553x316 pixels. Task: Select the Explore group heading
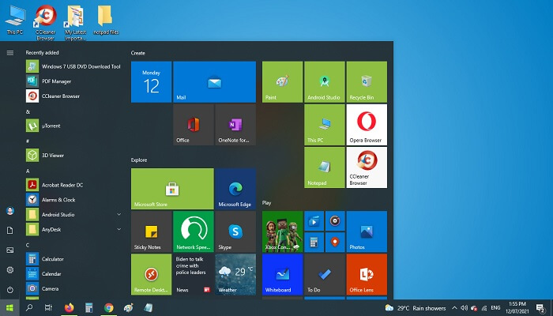point(139,160)
